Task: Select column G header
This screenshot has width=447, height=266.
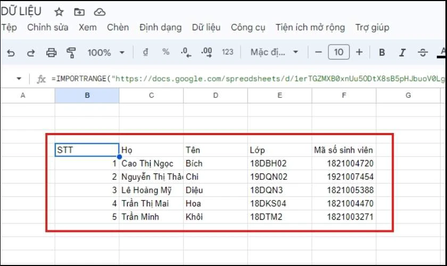Action: tap(408, 96)
